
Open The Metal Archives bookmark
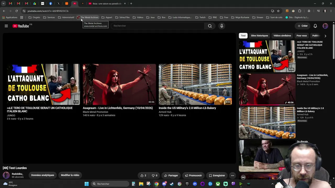tap(88, 17)
